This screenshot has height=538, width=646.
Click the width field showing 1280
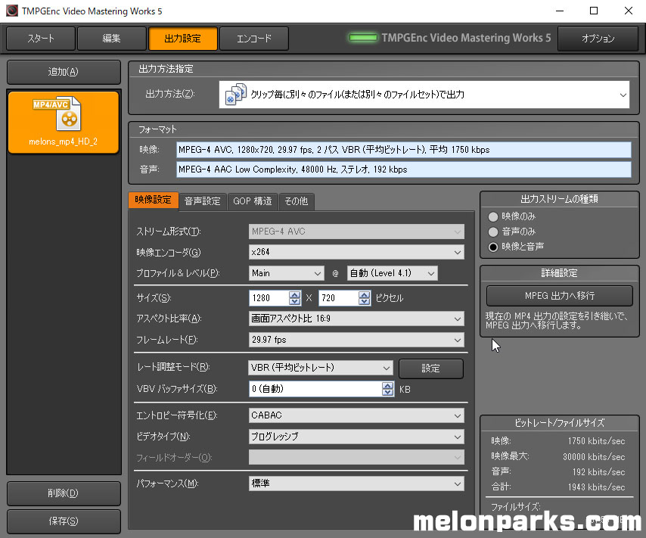tap(269, 297)
